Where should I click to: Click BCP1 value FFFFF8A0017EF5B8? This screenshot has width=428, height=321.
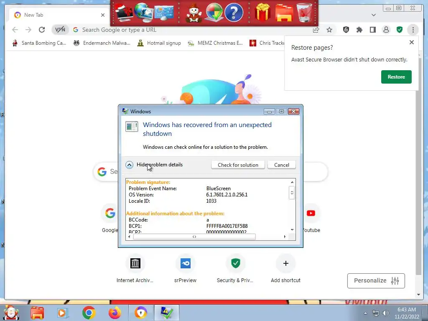click(227, 226)
